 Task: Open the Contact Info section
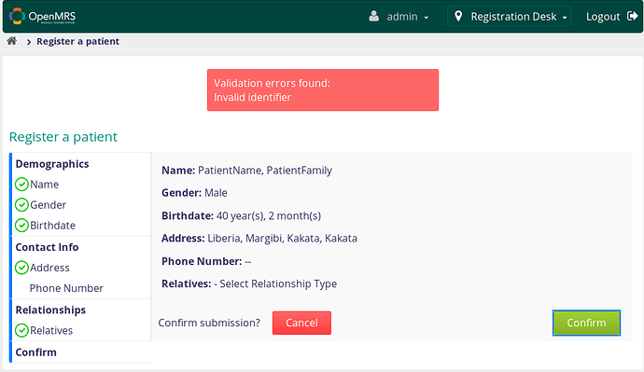47,247
